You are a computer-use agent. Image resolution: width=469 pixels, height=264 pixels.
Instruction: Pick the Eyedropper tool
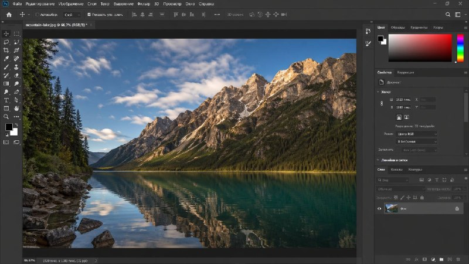click(x=6, y=59)
